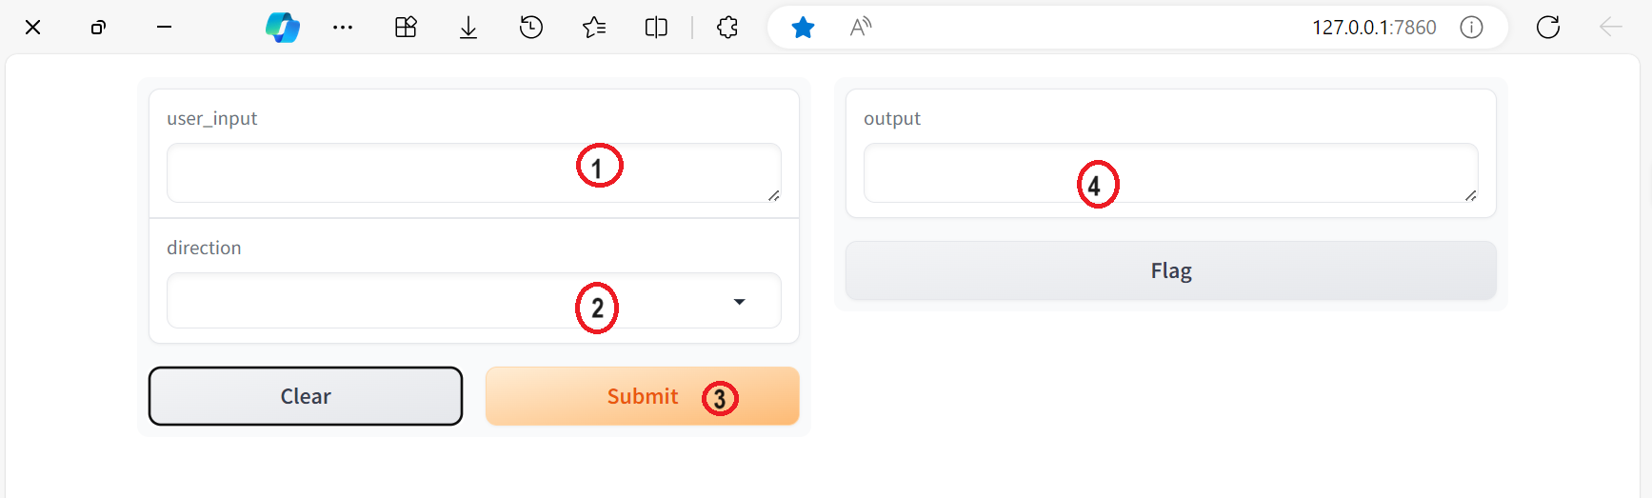This screenshot has height=498, width=1652.
Task: Activate the Read aloud icon
Action: [x=861, y=28]
